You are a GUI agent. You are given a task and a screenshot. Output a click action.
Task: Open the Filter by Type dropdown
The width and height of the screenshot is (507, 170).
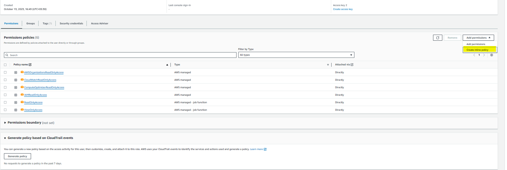296,55
